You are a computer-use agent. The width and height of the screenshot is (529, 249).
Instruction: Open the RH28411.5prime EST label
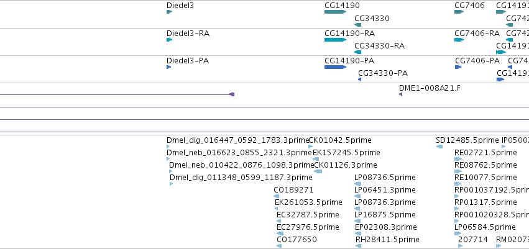click(387, 240)
